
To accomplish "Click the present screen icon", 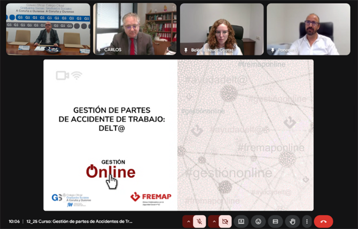I will pos(241,221).
